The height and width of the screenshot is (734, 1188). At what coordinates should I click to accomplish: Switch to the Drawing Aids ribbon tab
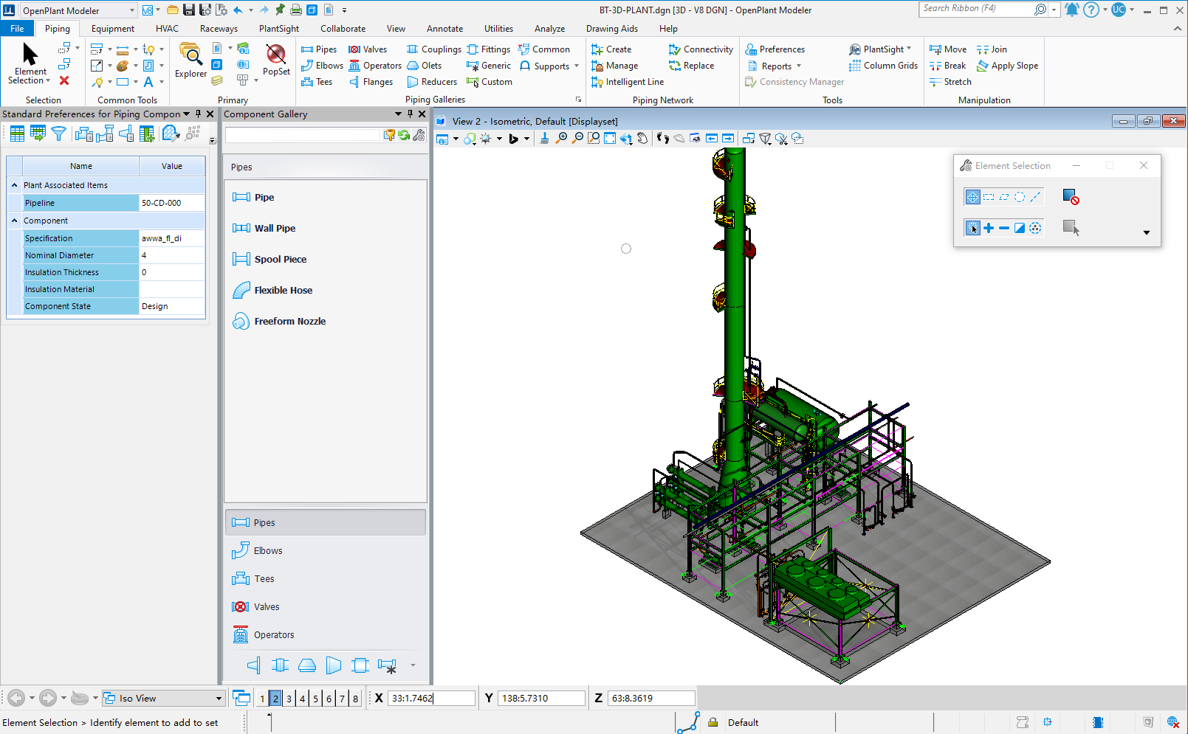[611, 29]
